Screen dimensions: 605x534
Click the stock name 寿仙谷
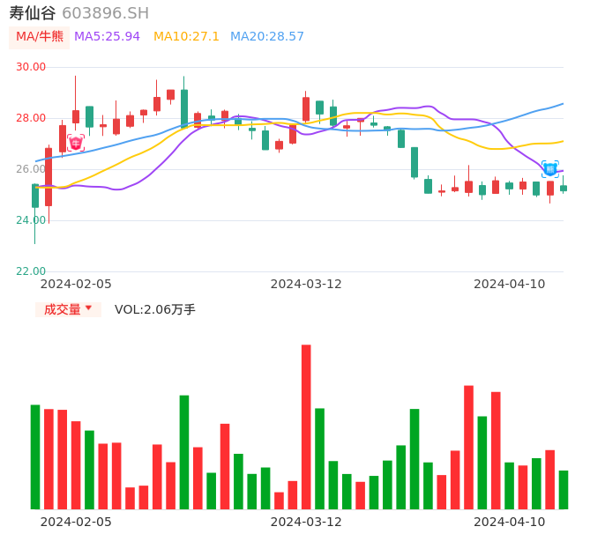pos(33,13)
